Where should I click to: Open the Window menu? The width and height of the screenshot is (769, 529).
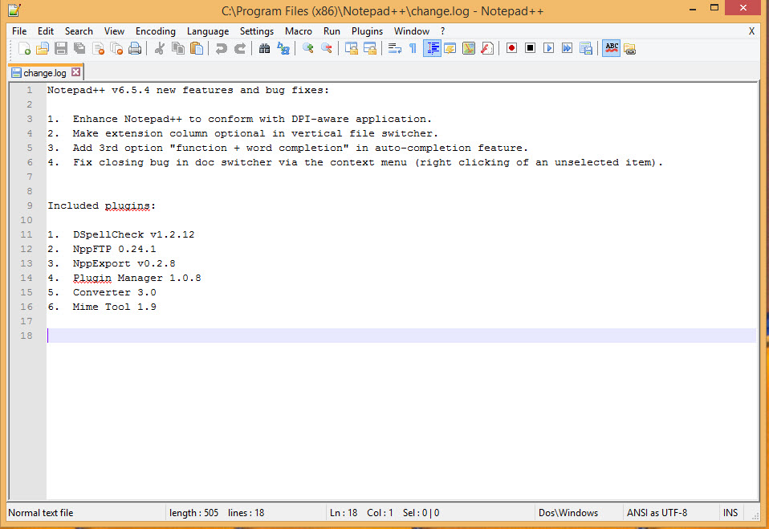(x=412, y=31)
